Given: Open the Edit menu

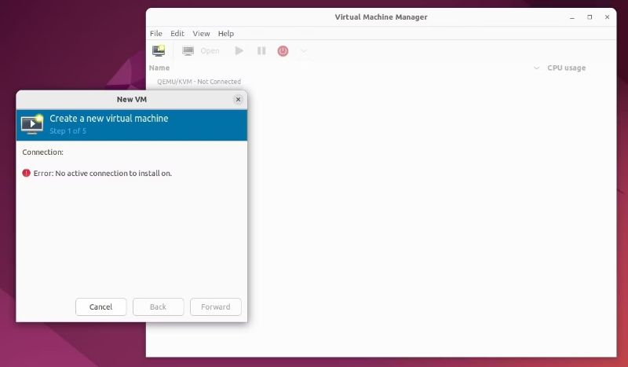Looking at the screenshot, I should tap(177, 34).
